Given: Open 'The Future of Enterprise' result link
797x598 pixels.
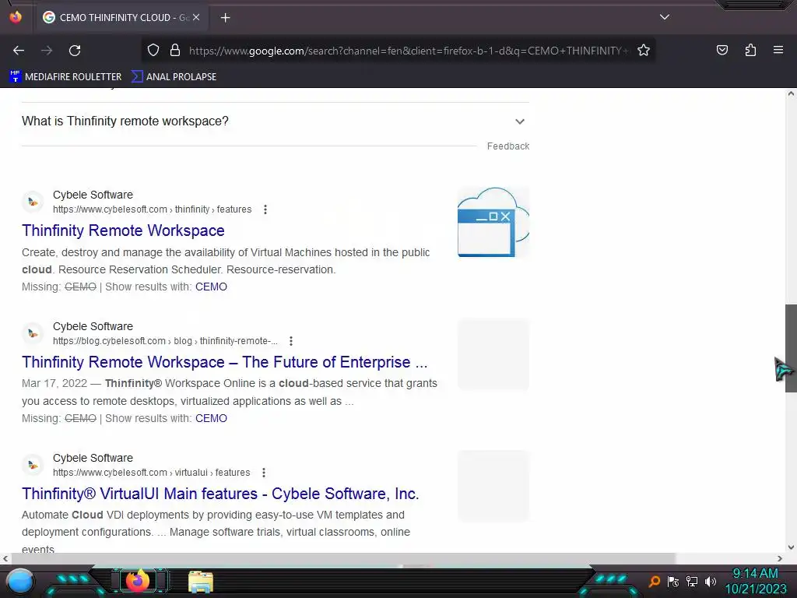Looking at the screenshot, I should (225, 362).
